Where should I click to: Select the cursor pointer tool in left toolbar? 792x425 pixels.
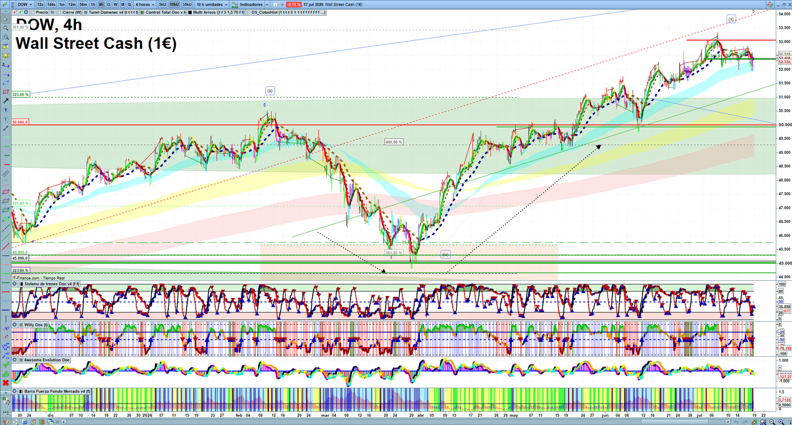[5, 19]
